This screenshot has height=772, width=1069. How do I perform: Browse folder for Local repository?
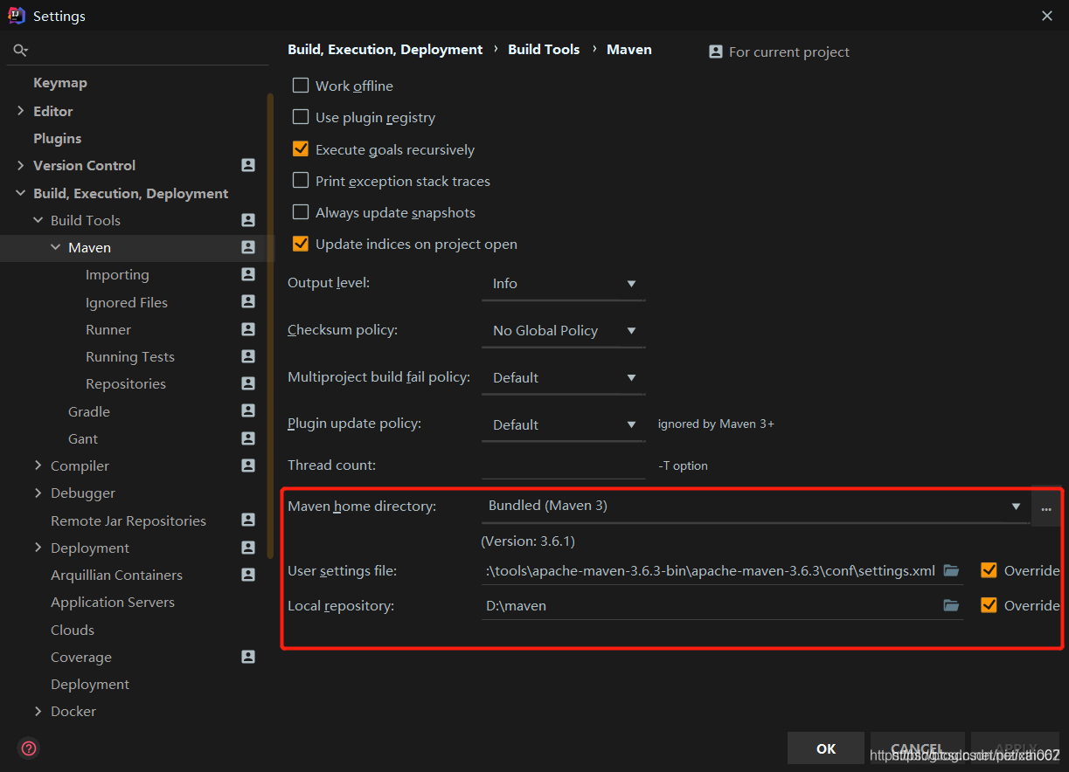click(951, 605)
